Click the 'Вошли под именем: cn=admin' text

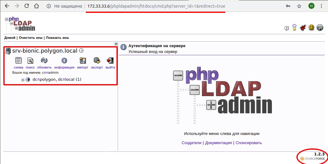pos(35,73)
